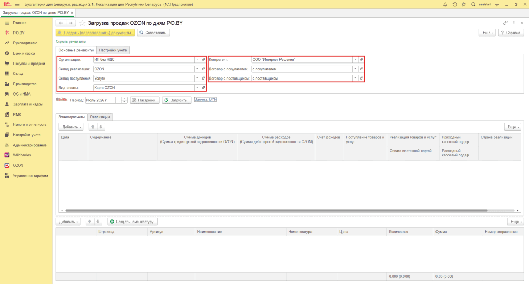
Task: Open the Wildberries section
Action: 22,155
